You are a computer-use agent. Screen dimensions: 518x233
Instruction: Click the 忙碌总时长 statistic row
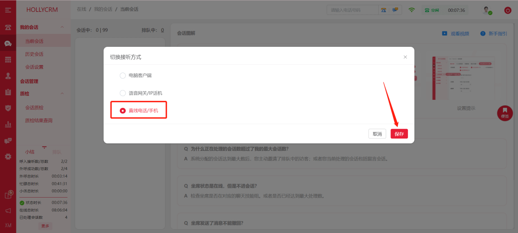[x=43, y=183]
